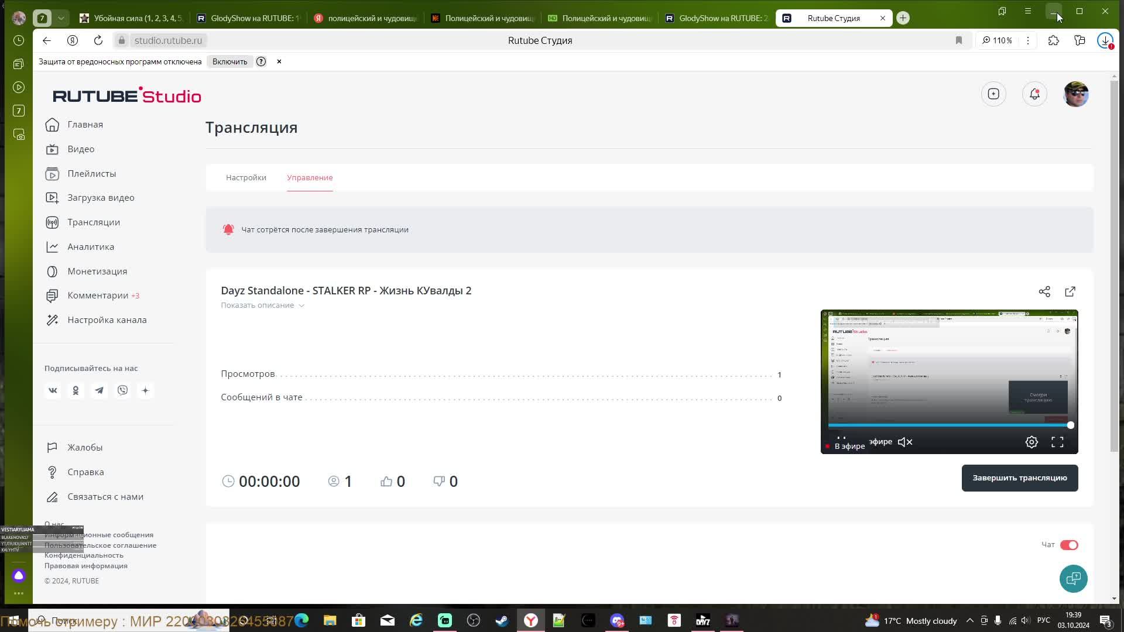Click the stream preview progress bar
Image resolution: width=1124 pixels, height=632 pixels.
pyautogui.click(x=949, y=425)
